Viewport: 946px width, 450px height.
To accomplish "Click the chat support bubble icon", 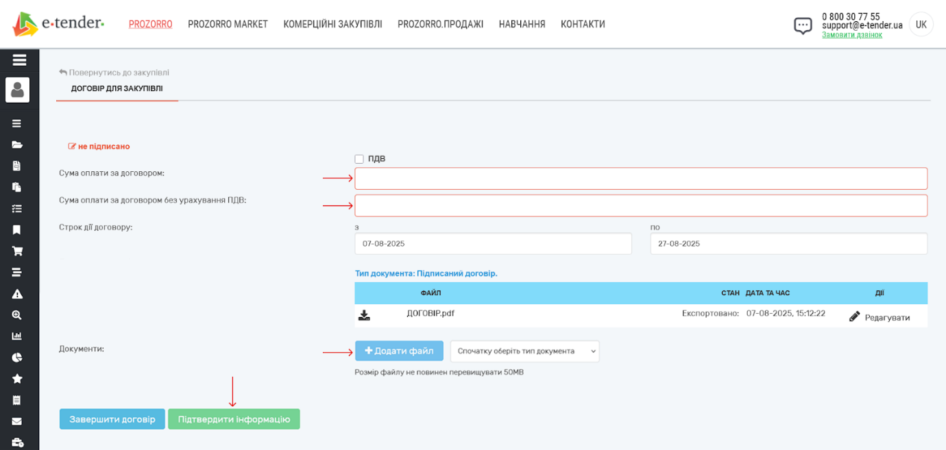I will coord(803,26).
